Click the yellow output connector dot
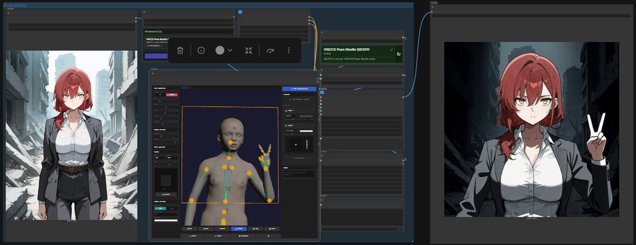Image resolution: width=636 pixels, height=245 pixels. point(309,20)
